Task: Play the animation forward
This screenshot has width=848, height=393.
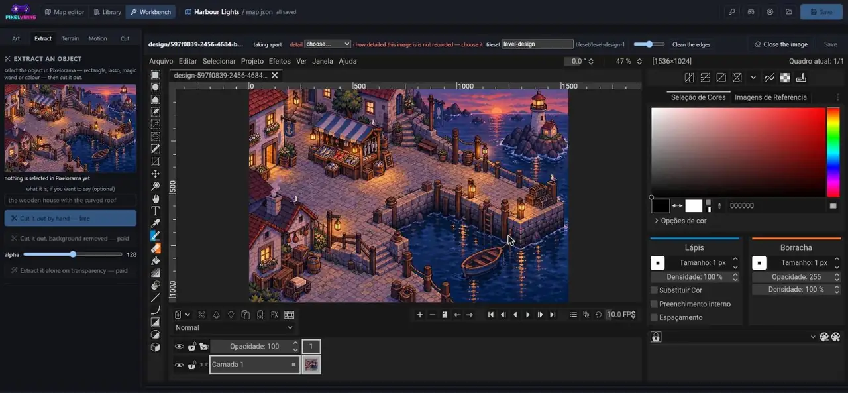Action: pyautogui.click(x=528, y=315)
